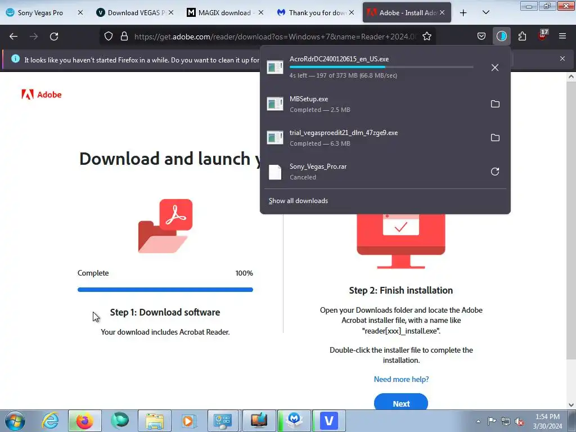Viewport: 576px width, 432px height.
Task: Open a new browser tab
Action: [x=463, y=13]
